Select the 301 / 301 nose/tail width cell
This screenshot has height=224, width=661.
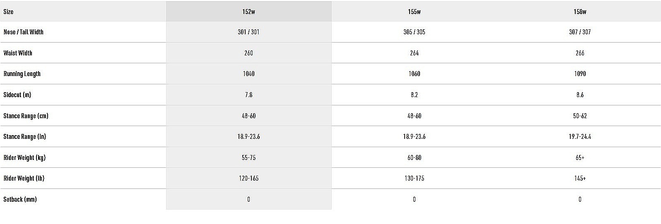pos(248,32)
